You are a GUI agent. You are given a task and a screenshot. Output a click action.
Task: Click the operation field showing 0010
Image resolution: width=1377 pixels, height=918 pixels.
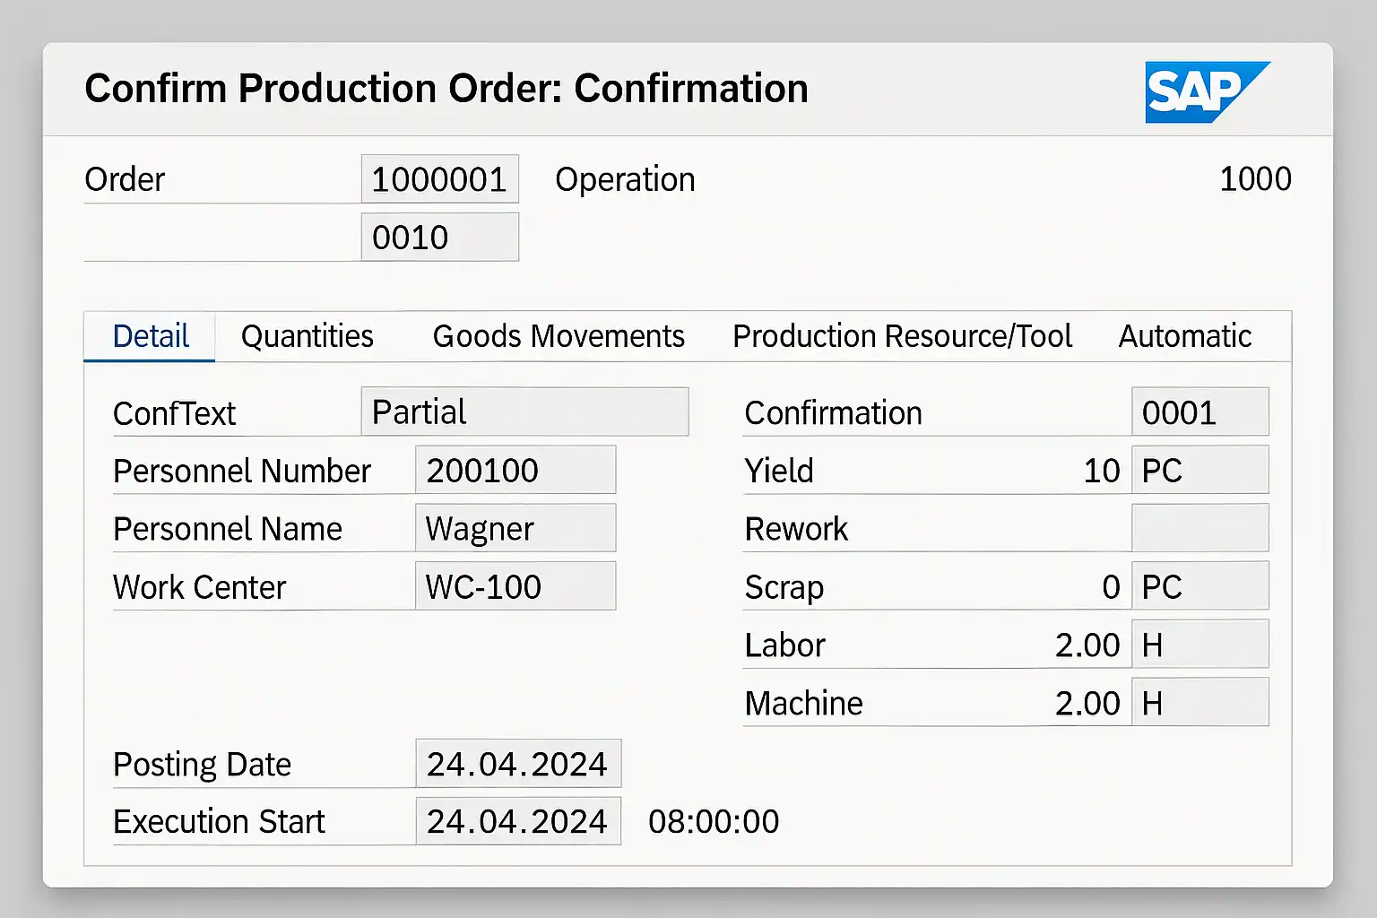coord(439,238)
